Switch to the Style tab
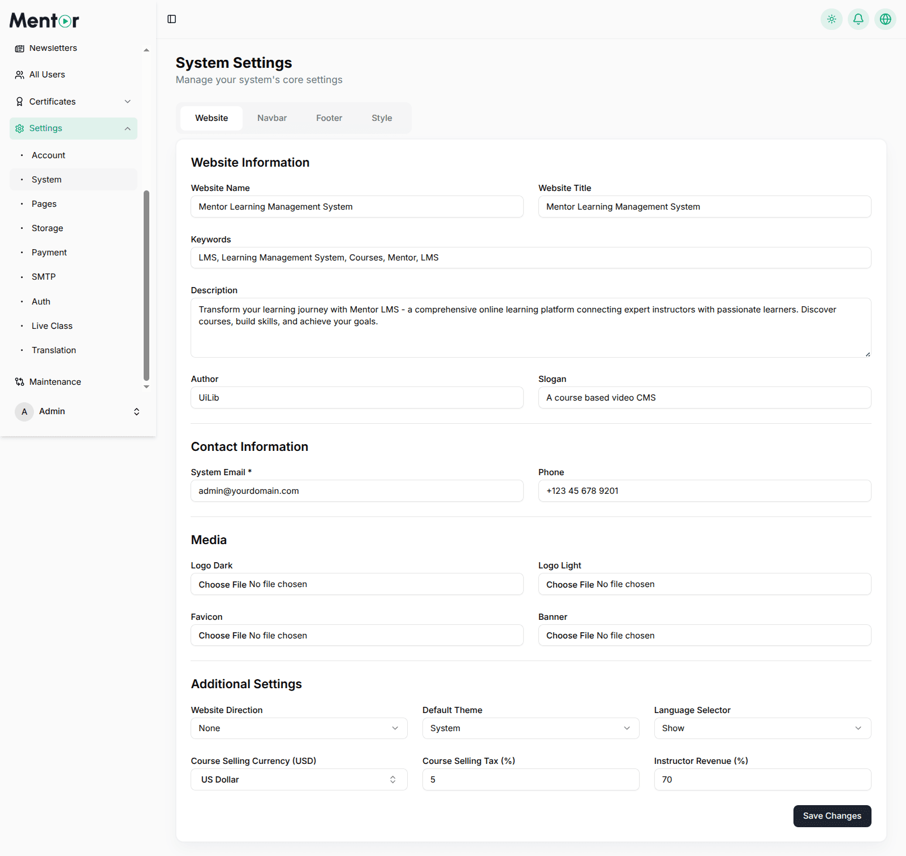The height and width of the screenshot is (856, 906). click(381, 118)
